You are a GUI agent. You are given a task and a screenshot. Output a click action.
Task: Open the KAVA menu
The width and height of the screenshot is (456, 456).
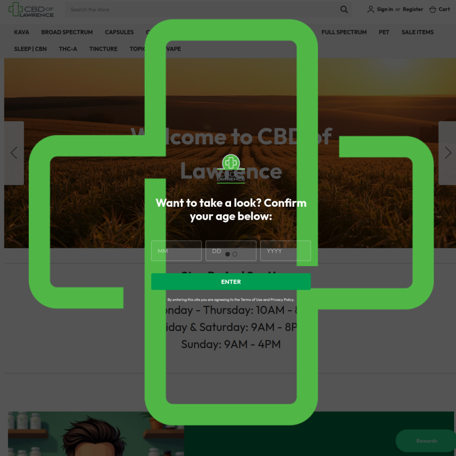coord(21,32)
